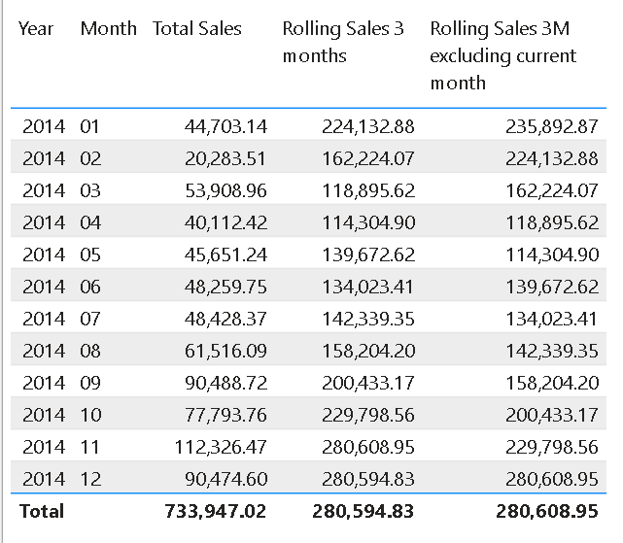Click Rolling Sales 3M excluding current month header
The width and height of the screenshot is (623, 543).
tap(502, 55)
